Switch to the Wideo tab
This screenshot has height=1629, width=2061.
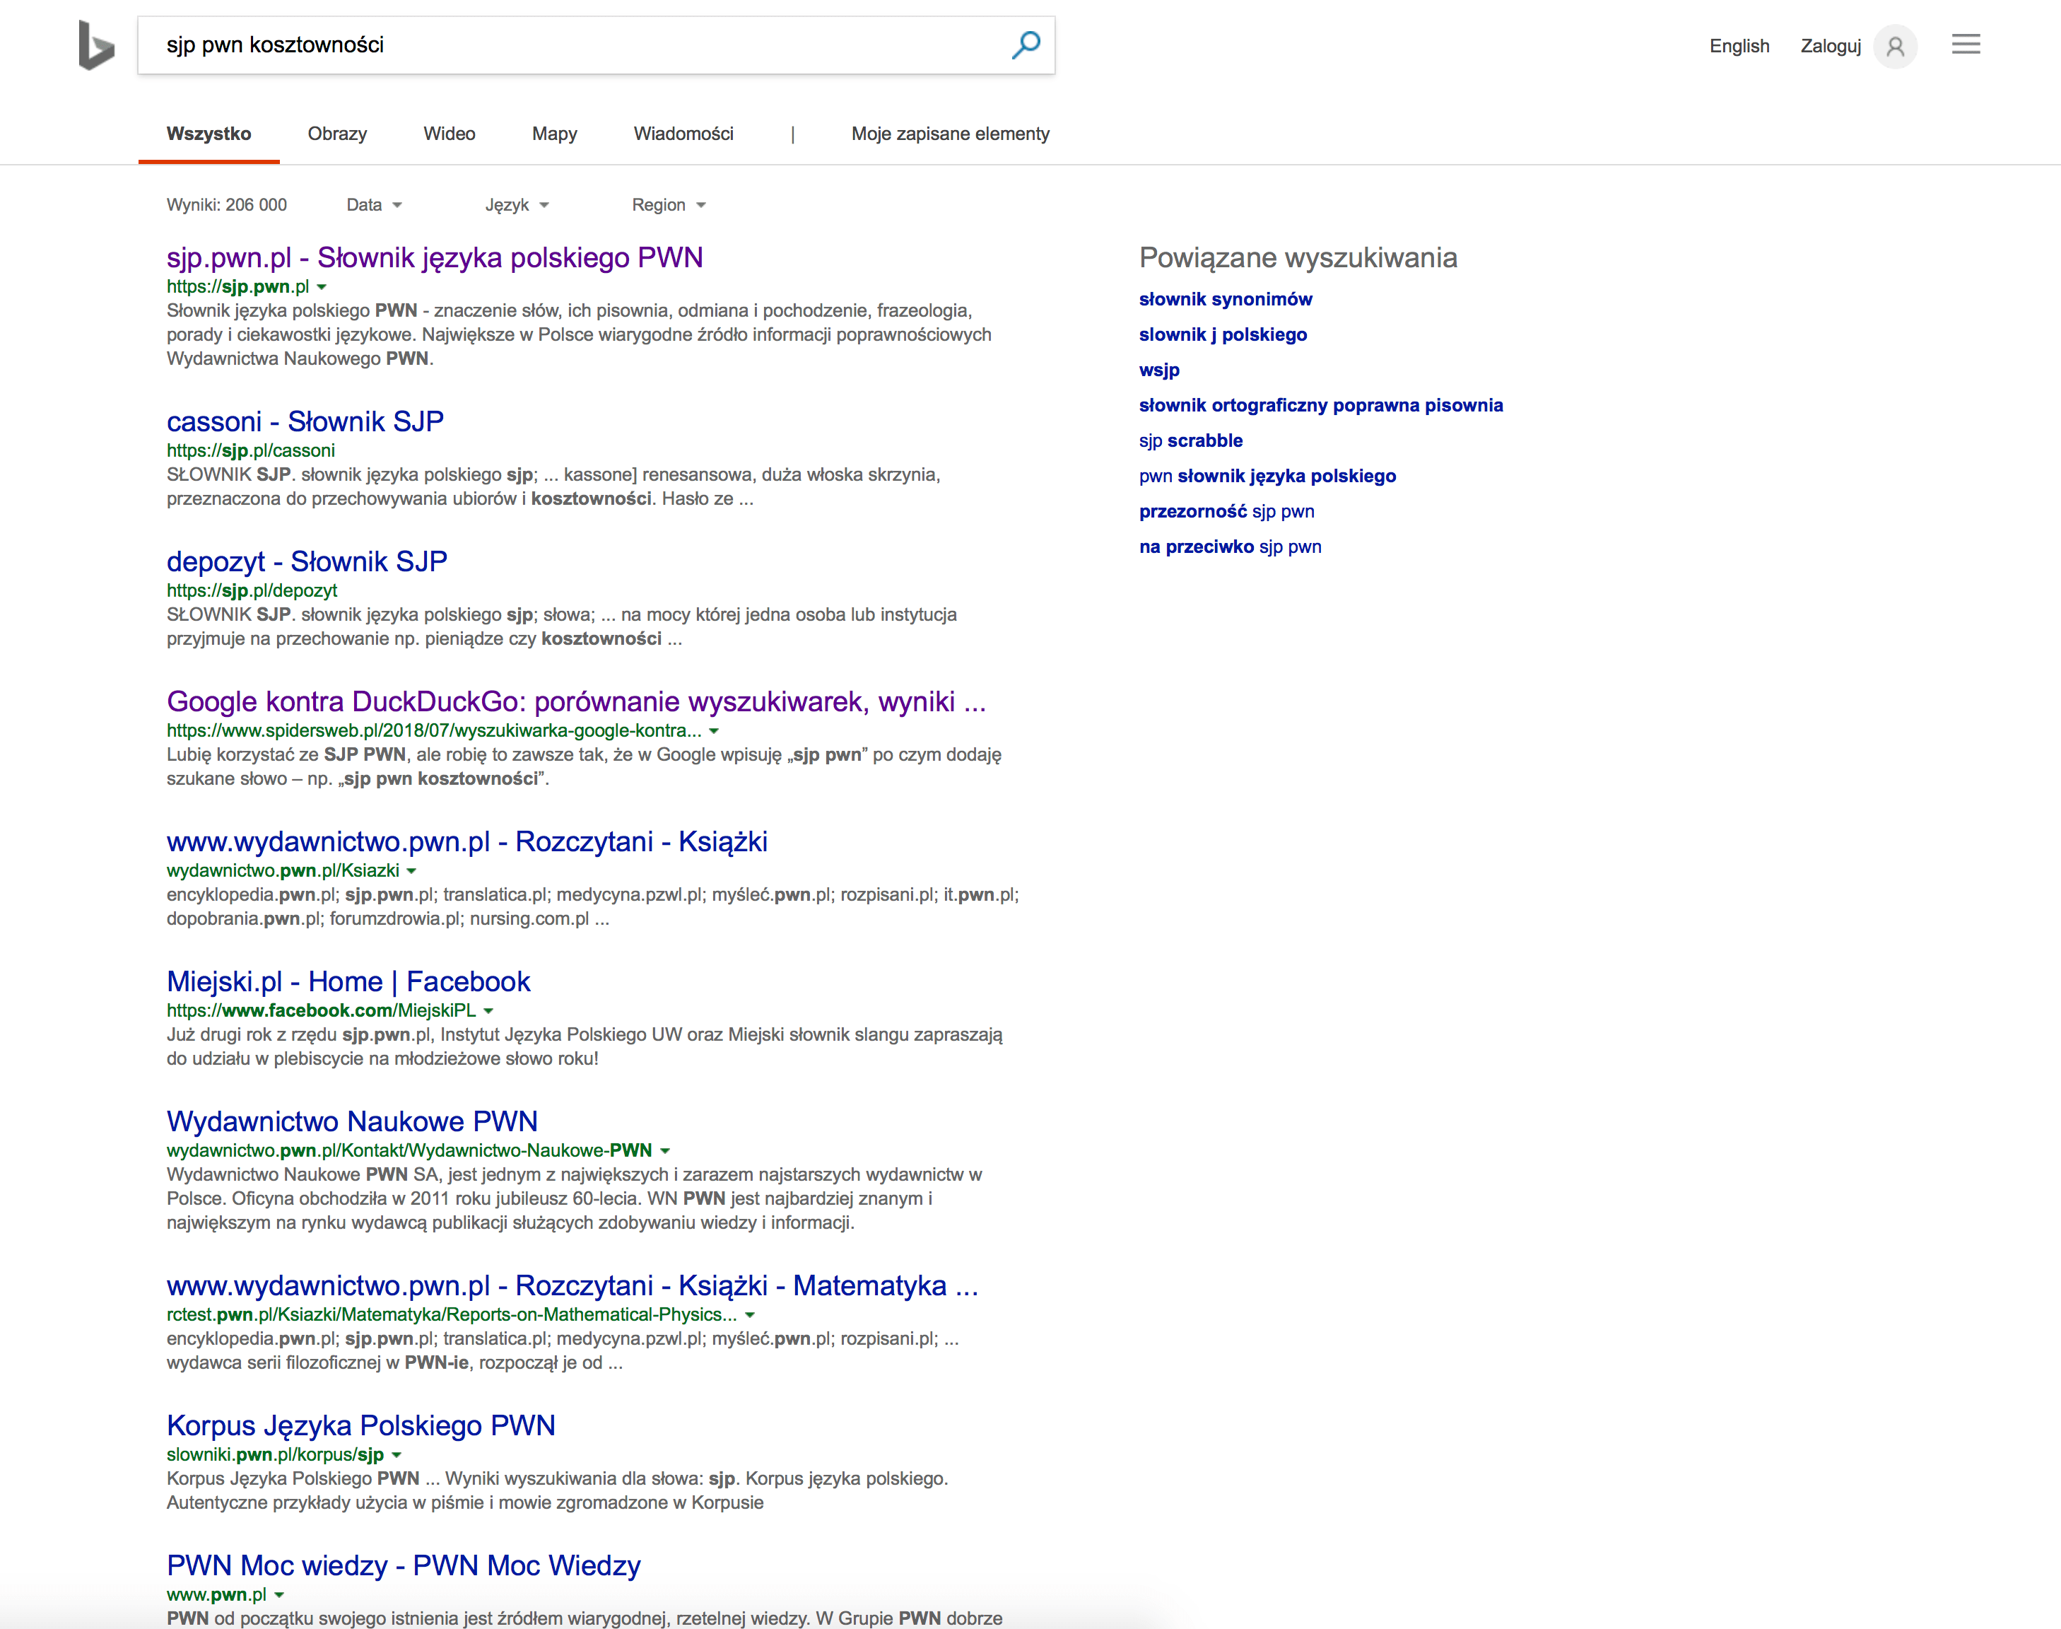point(449,134)
